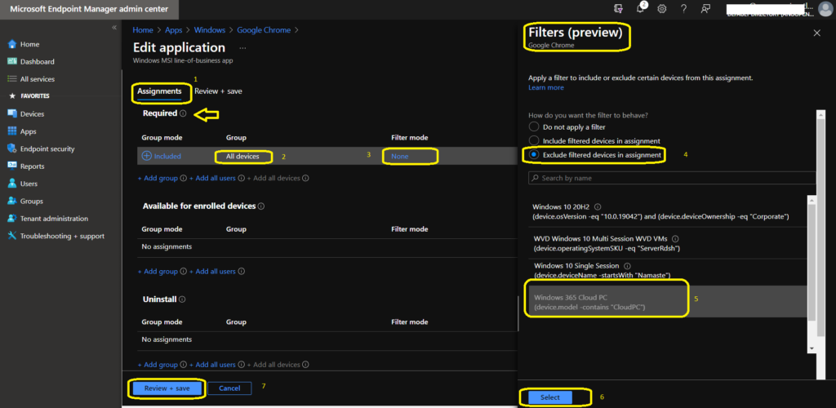Viewport: 836px width, 408px height.
Task: Switch to the Review + save tab
Action: 218,91
